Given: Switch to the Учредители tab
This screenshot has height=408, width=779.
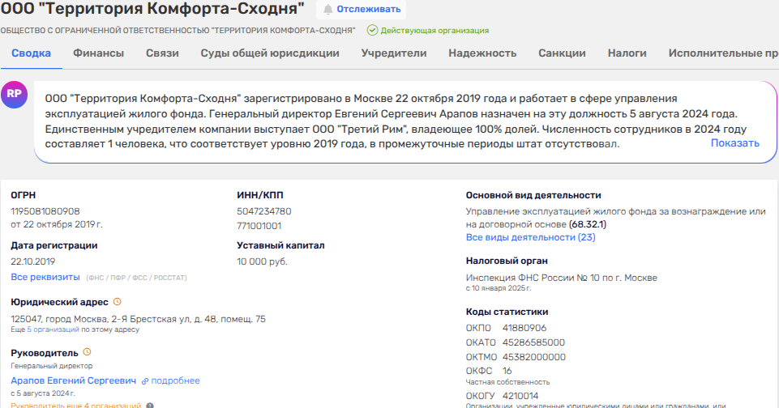Looking at the screenshot, I should tap(394, 53).
